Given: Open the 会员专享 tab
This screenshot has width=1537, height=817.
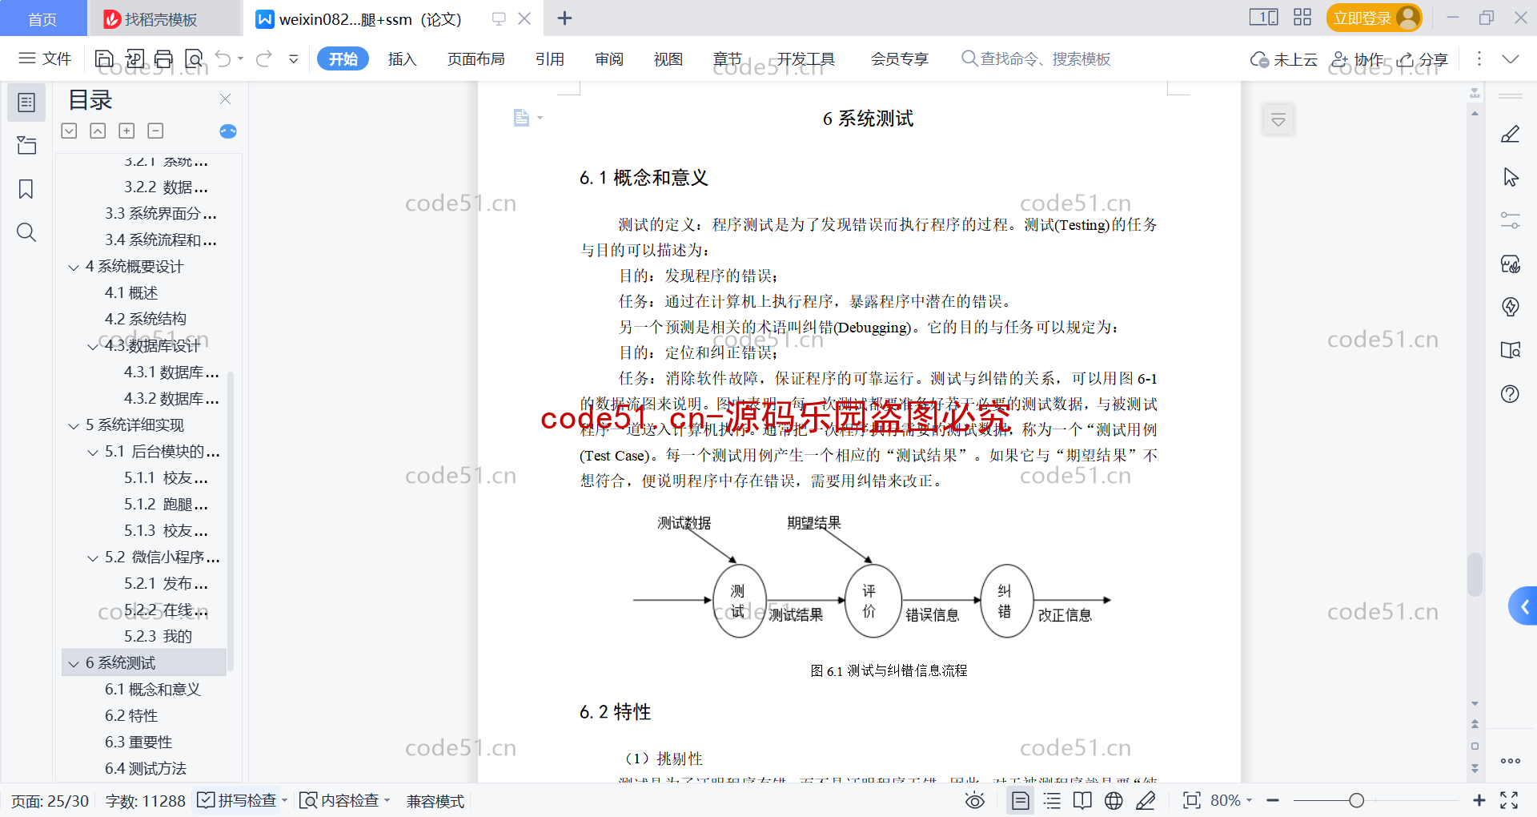Looking at the screenshot, I should point(900,58).
